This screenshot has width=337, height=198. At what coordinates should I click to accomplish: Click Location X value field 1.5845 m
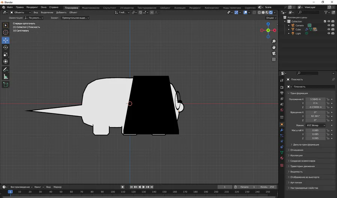tap(315, 99)
